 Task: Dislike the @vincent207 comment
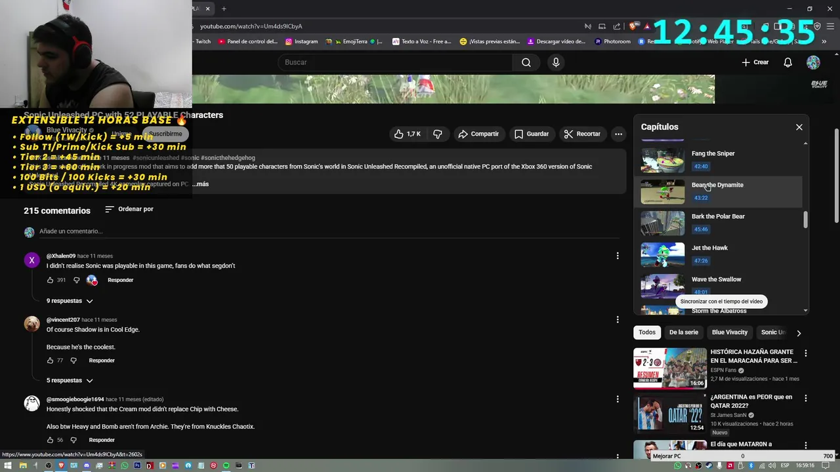73,361
